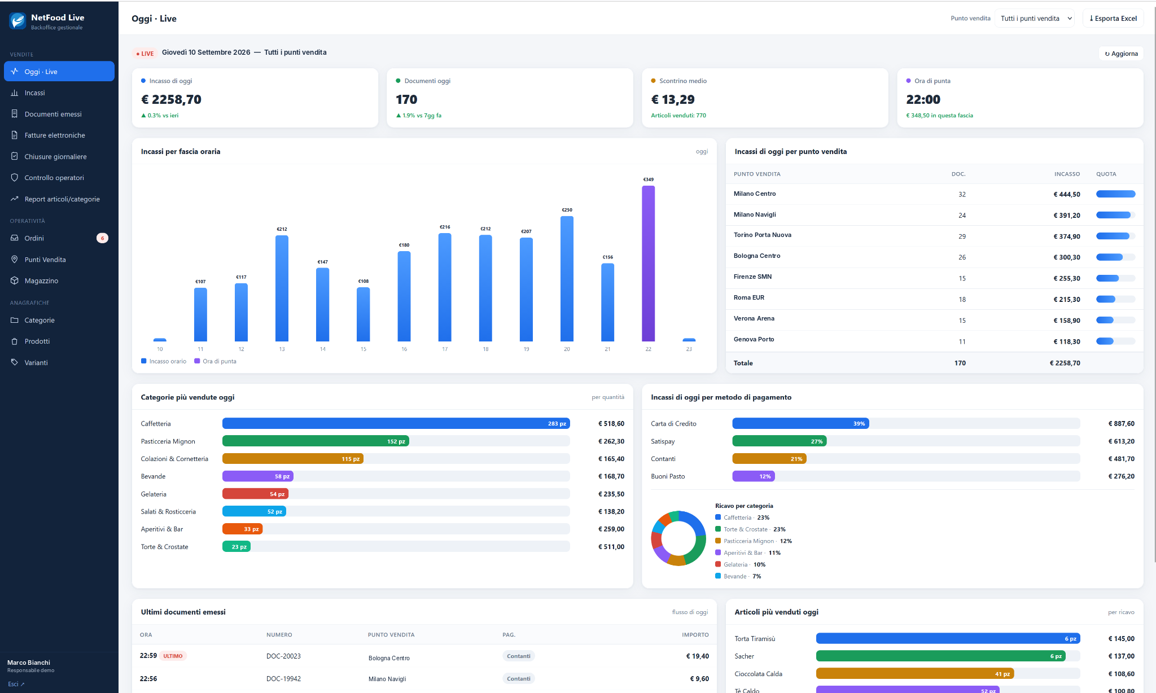Image resolution: width=1156 pixels, height=693 pixels.
Task: Click the Prodotti bag icon
Action: [x=15, y=341]
